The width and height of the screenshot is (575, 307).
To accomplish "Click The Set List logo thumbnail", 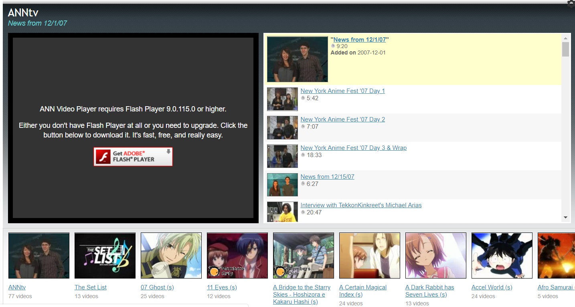I will tap(105, 256).
